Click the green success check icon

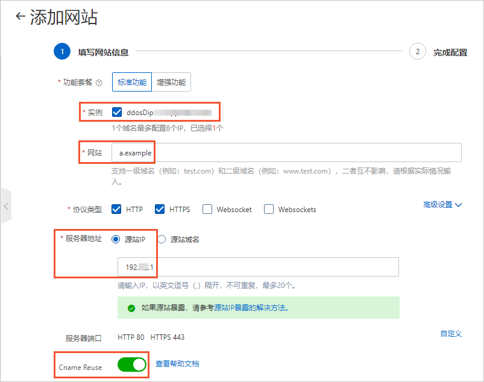point(133,307)
